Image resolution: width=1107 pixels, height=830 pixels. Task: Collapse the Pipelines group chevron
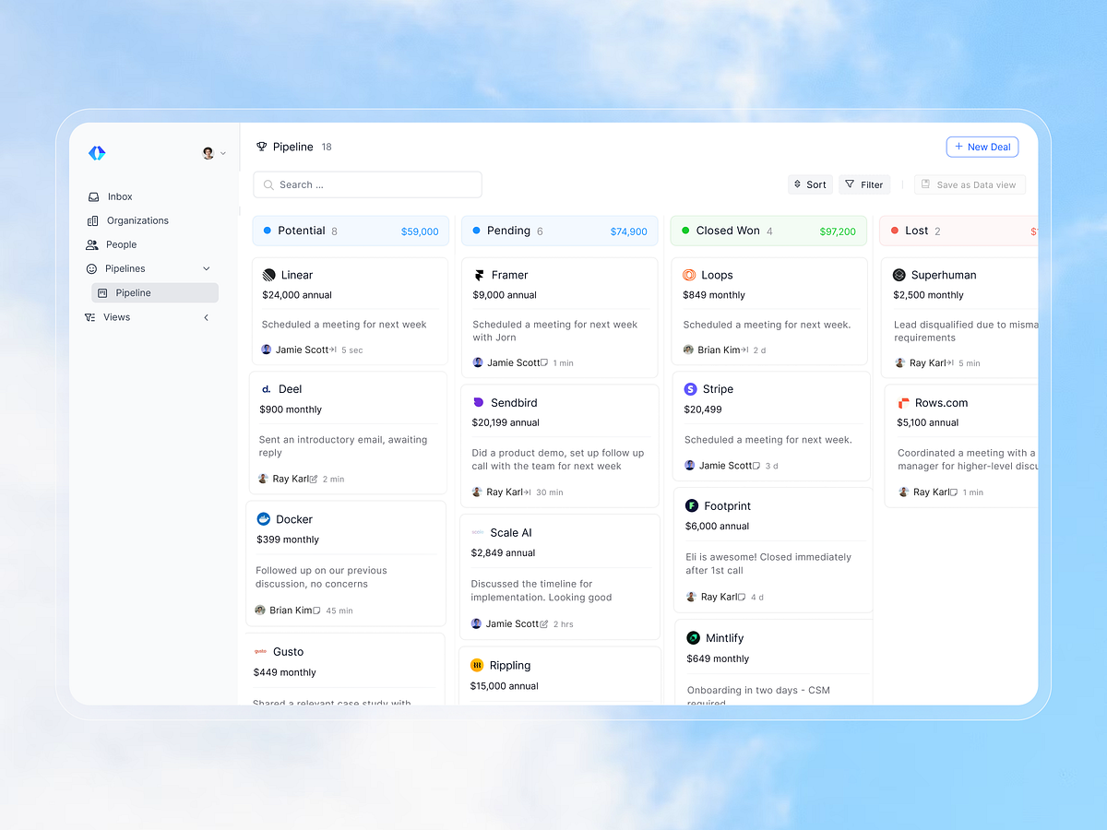click(x=206, y=268)
